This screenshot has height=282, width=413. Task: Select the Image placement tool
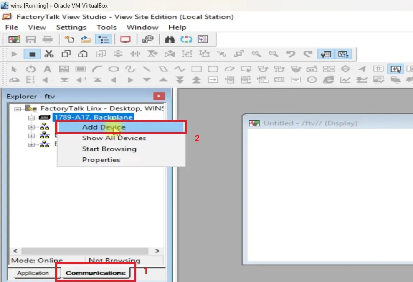64,69
